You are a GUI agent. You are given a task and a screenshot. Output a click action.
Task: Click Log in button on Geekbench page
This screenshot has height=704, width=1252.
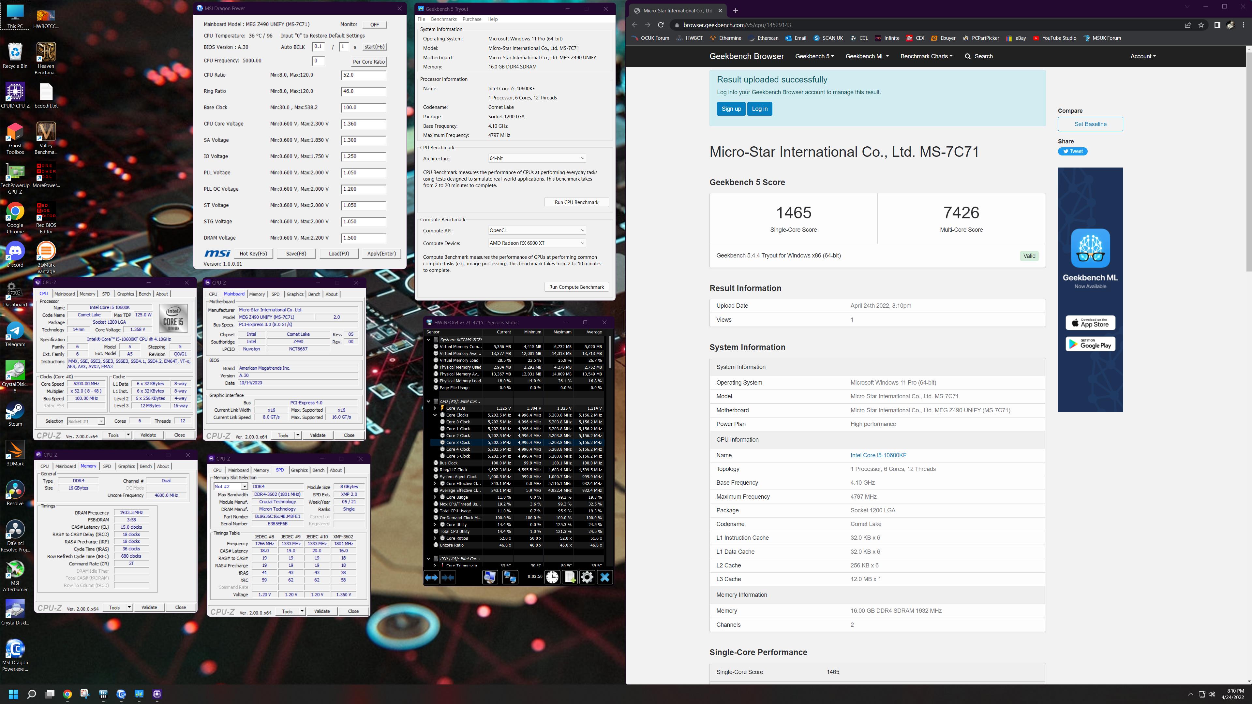point(760,109)
